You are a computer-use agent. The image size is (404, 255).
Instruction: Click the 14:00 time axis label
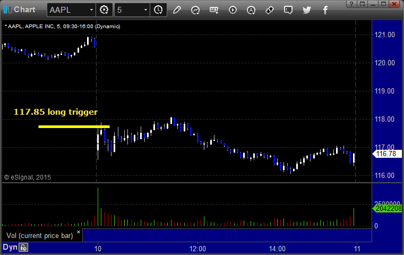coord(277,249)
